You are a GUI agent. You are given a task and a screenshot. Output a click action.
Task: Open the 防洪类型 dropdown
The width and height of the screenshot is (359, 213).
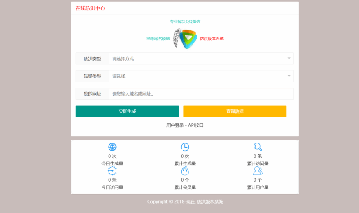(201, 59)
